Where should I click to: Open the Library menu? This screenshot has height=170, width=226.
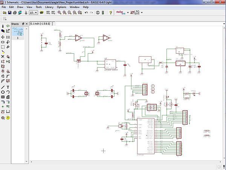tap(49, 7)
